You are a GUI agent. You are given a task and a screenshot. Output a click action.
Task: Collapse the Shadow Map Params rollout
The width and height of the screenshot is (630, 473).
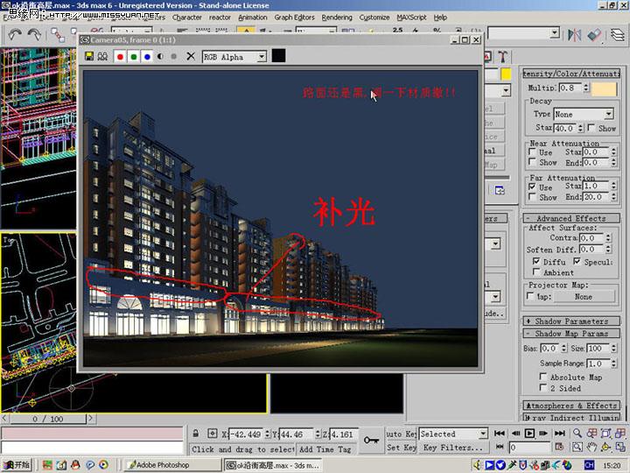tap(570, 334)
